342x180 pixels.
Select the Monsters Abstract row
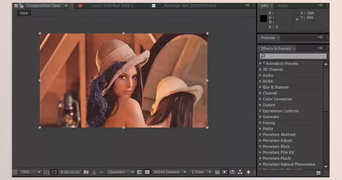pyautogui.click(x=291, y=135)
